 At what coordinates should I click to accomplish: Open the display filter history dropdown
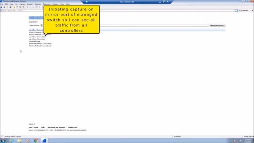point(239,11)
